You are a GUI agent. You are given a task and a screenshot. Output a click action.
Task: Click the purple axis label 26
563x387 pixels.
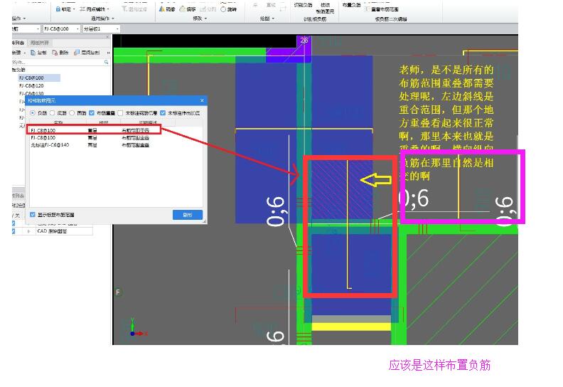click(x=304, y=41)
